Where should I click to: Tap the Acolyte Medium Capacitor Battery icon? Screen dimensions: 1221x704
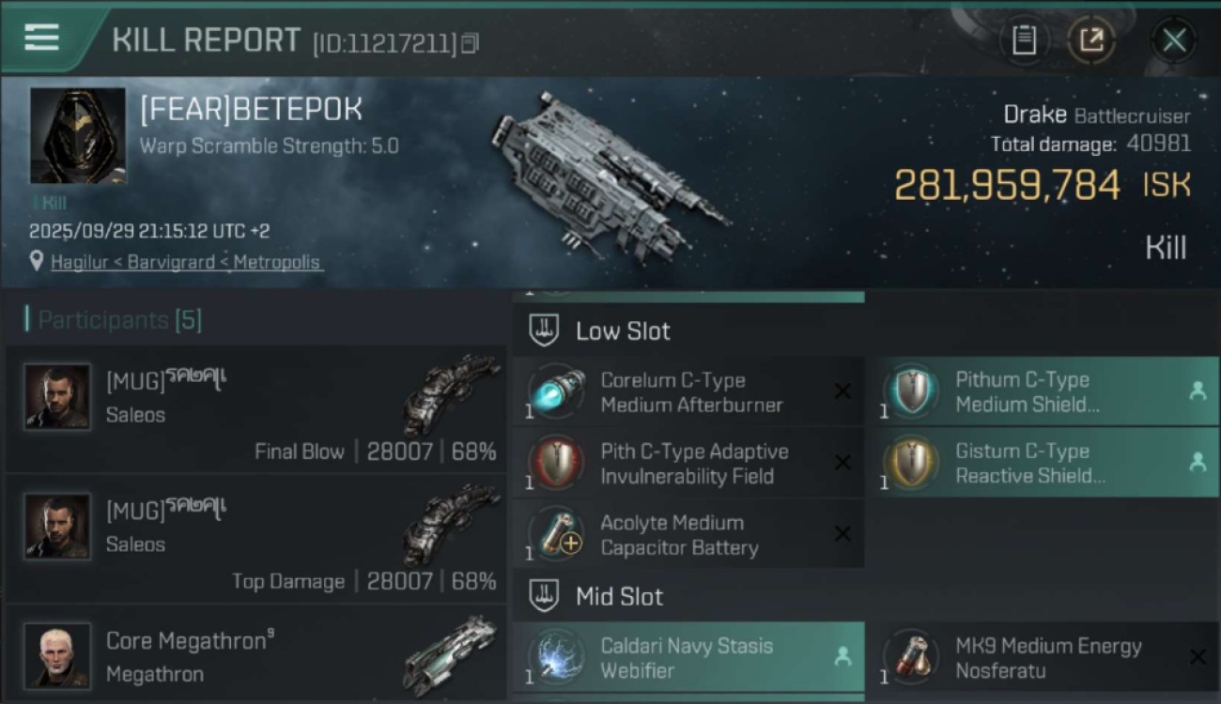click(x=556, y=535)
